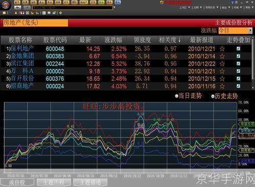Switch to the 主题描述 bottom tab
Image resolution: width=255 pixels, height=187 pixels.
90,182
